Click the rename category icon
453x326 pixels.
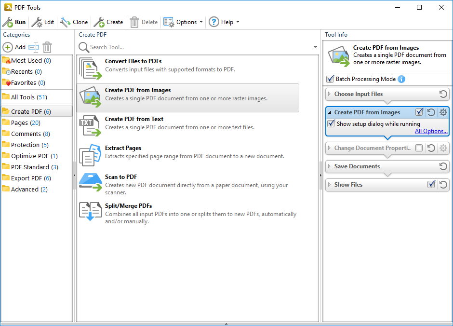coord(33,47)
